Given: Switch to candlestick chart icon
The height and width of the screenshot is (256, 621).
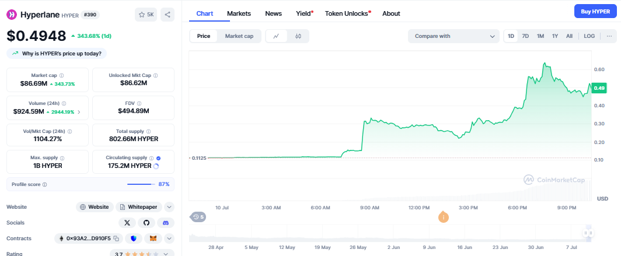Looking at the screenshot, I should click(x=298, y=36).
